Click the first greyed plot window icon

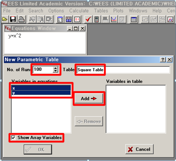(145, 19)
